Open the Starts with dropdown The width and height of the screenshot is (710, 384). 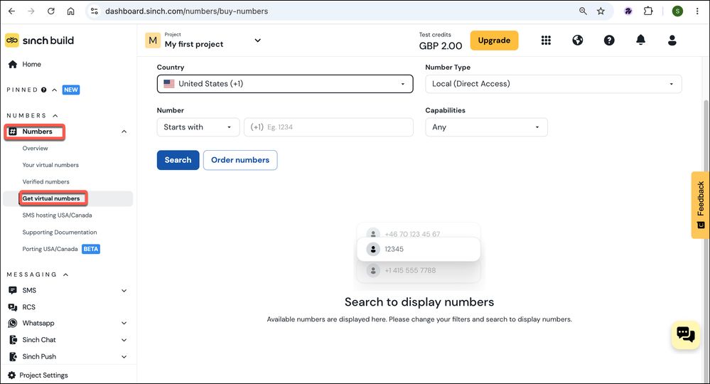198,127
